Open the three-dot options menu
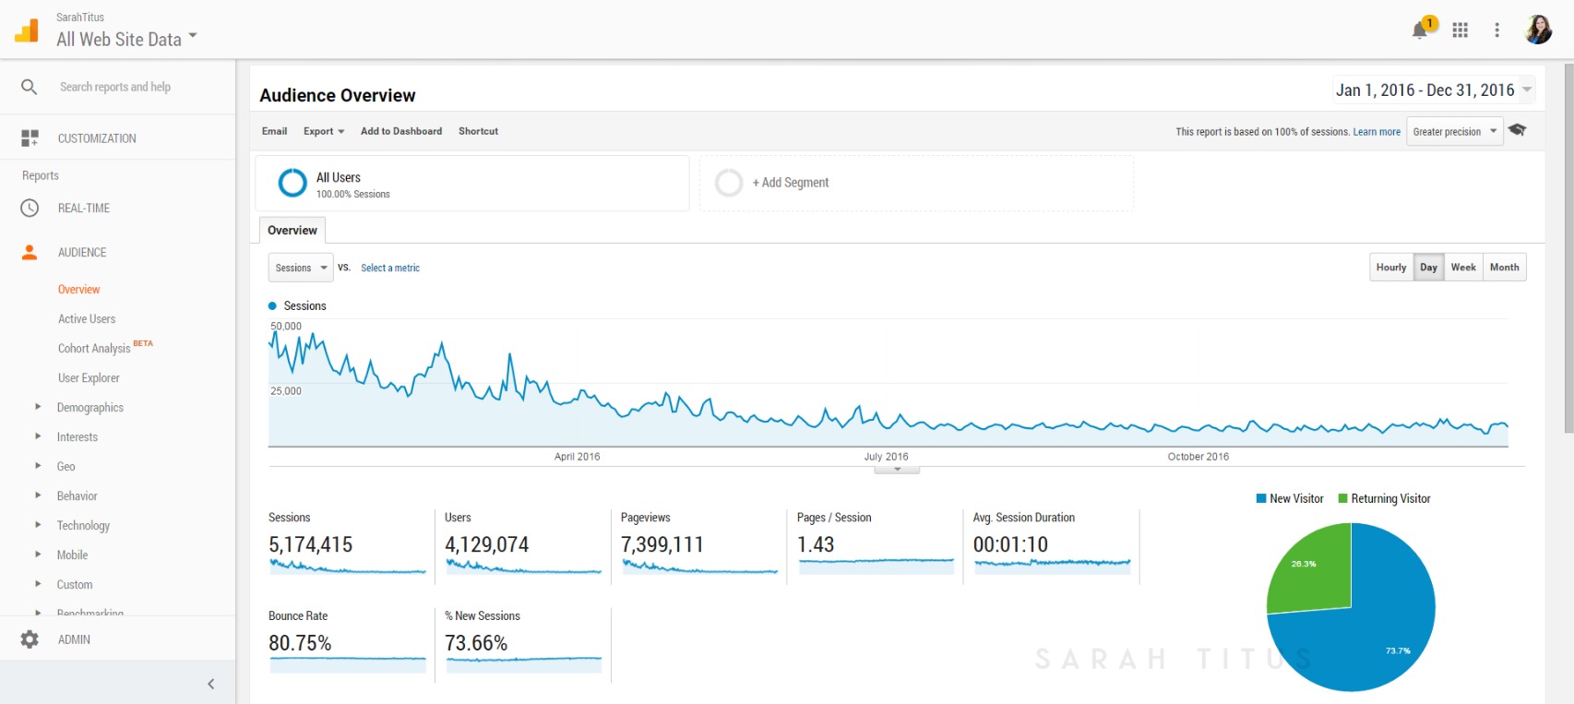Viewport: 1574px width, 704px height. [1496, 30]
